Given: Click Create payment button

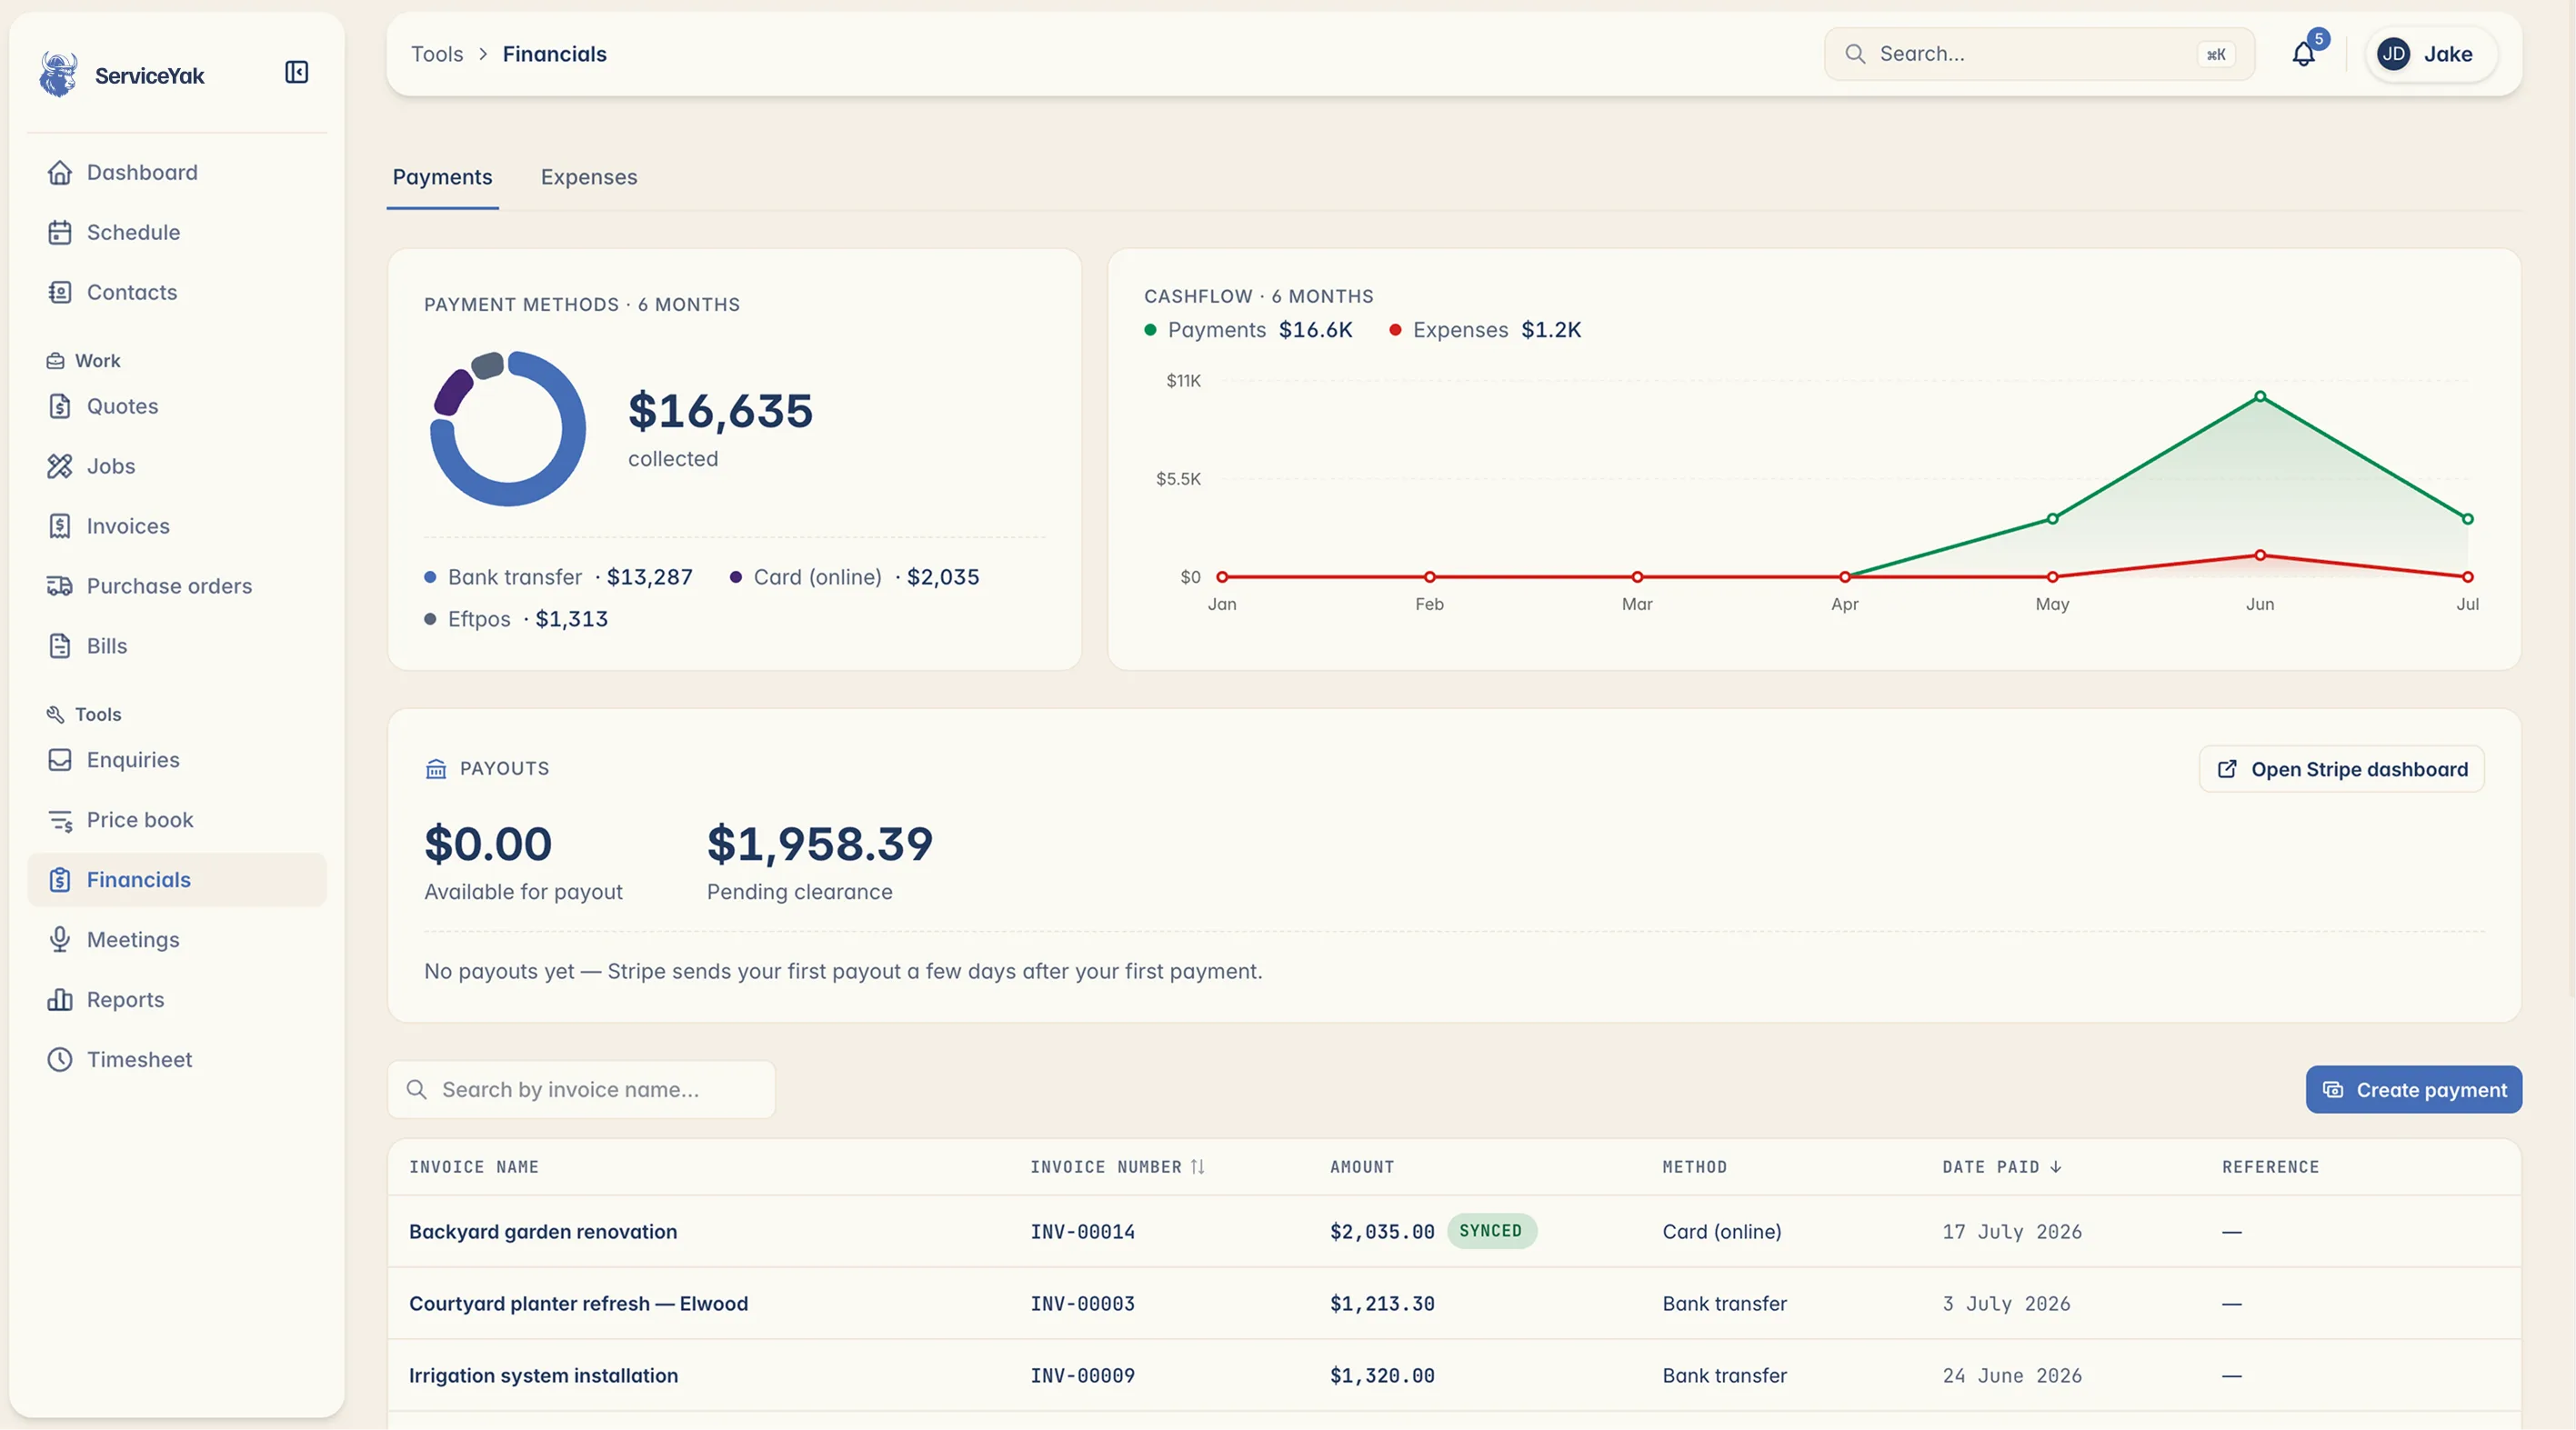Looking at the screenshot, I should coord(2414,1090).
